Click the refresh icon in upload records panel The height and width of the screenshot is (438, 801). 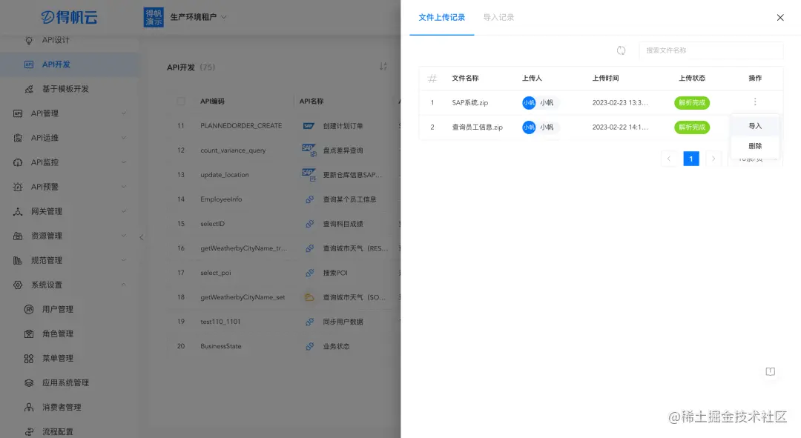coord(621,50)
